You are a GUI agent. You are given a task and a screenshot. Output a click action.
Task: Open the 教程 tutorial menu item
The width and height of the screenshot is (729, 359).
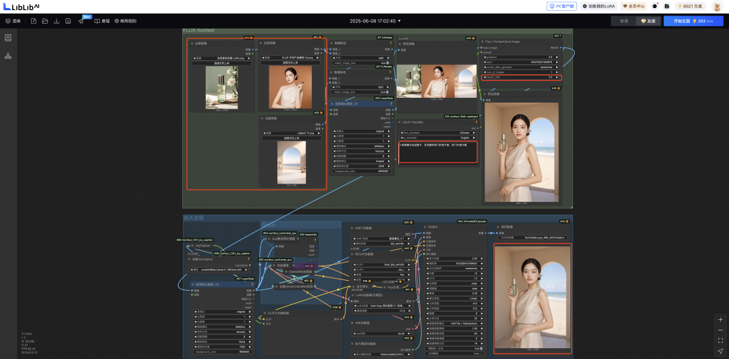(102, 21)
